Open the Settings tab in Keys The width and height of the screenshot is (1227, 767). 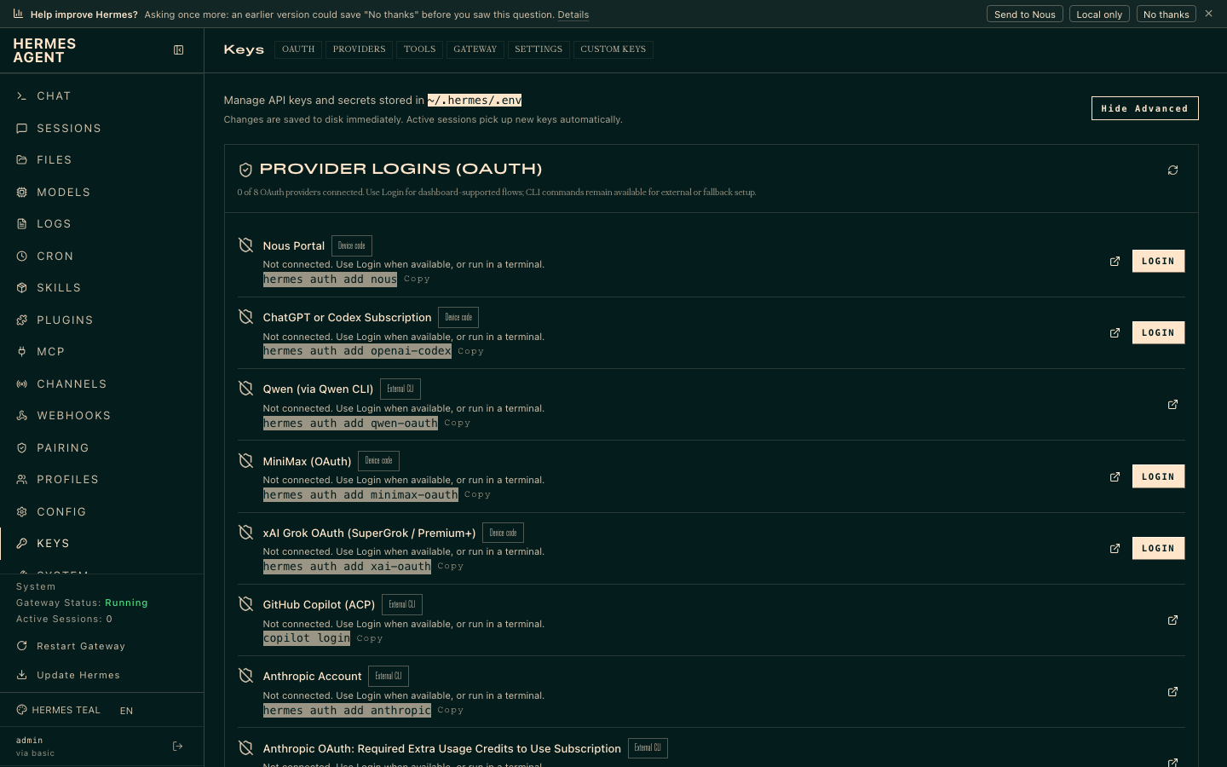click(x=539, y=49)
